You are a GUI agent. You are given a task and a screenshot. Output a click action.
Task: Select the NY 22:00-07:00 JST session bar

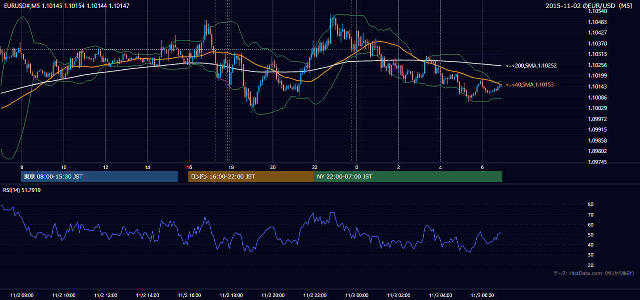tap(408, 176)
